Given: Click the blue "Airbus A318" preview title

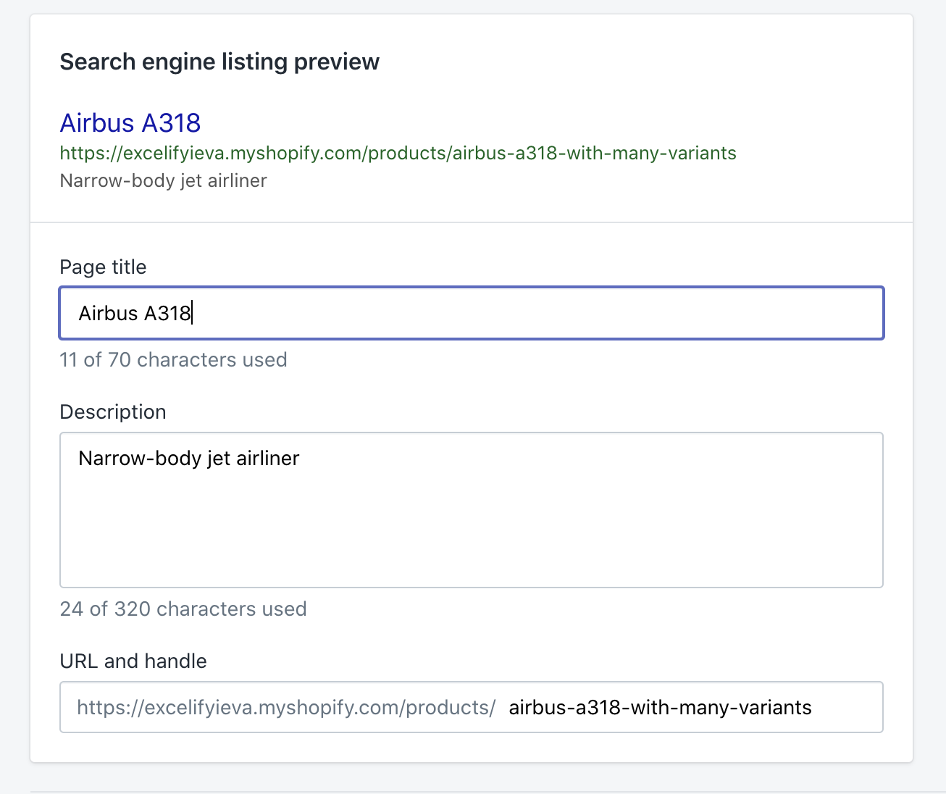Looking at the screenshot, I should click(x=130, y=123).
